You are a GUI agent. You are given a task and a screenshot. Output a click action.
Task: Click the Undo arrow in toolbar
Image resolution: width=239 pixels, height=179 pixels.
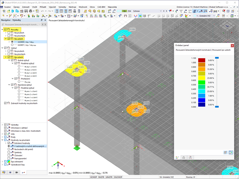[42, 11]
